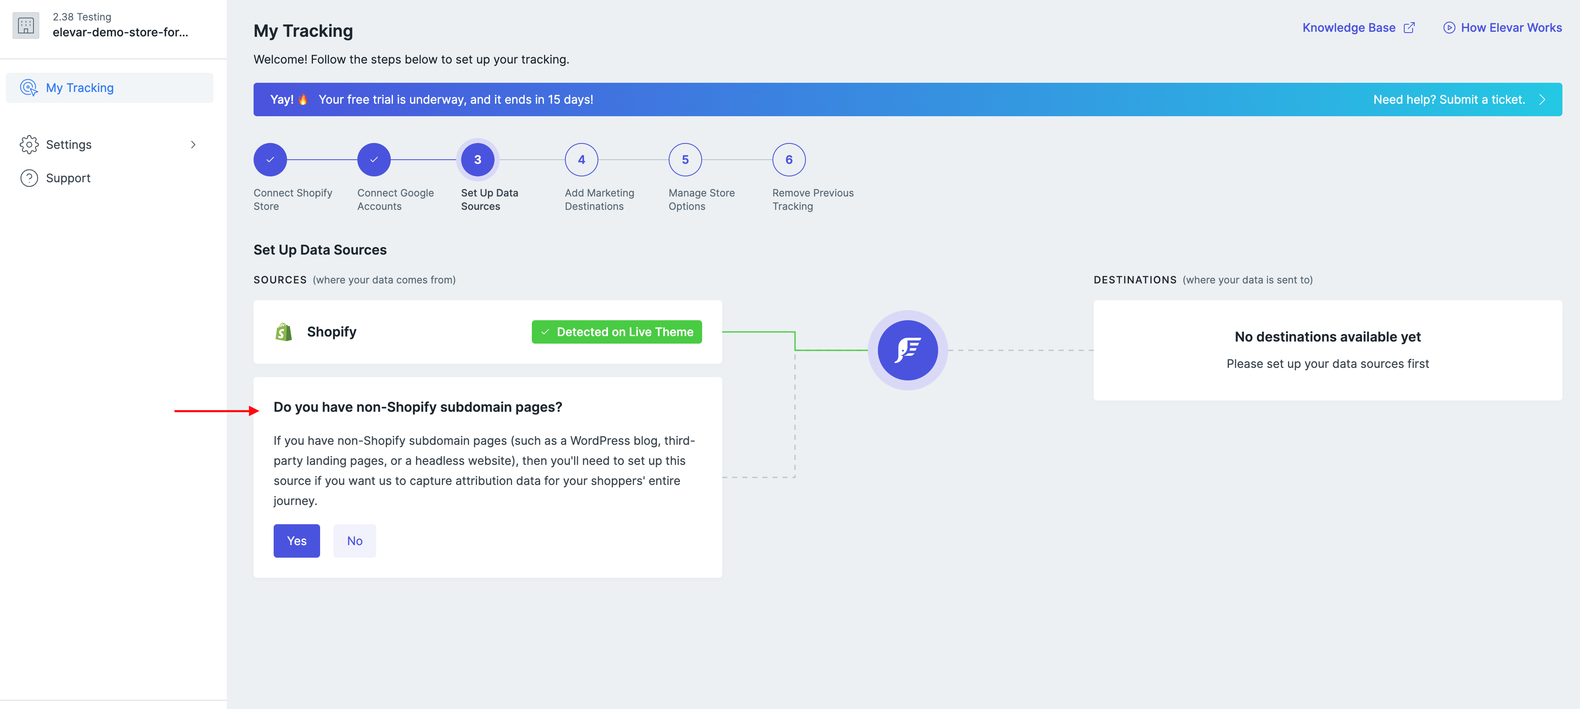Click the Knowledge Base external link icon
Image resolution: width=1580 pixels, height=709 pixels.
[1409, 28]
